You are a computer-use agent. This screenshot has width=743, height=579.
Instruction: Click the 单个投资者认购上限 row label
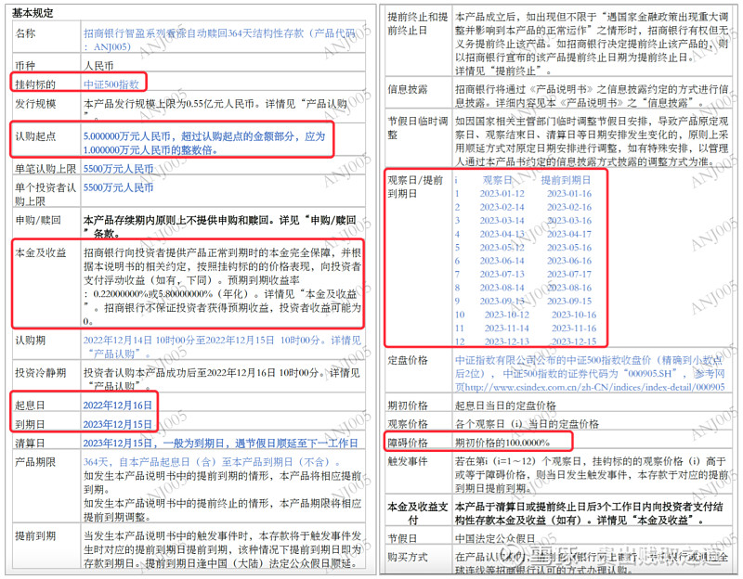pos(46,194)
